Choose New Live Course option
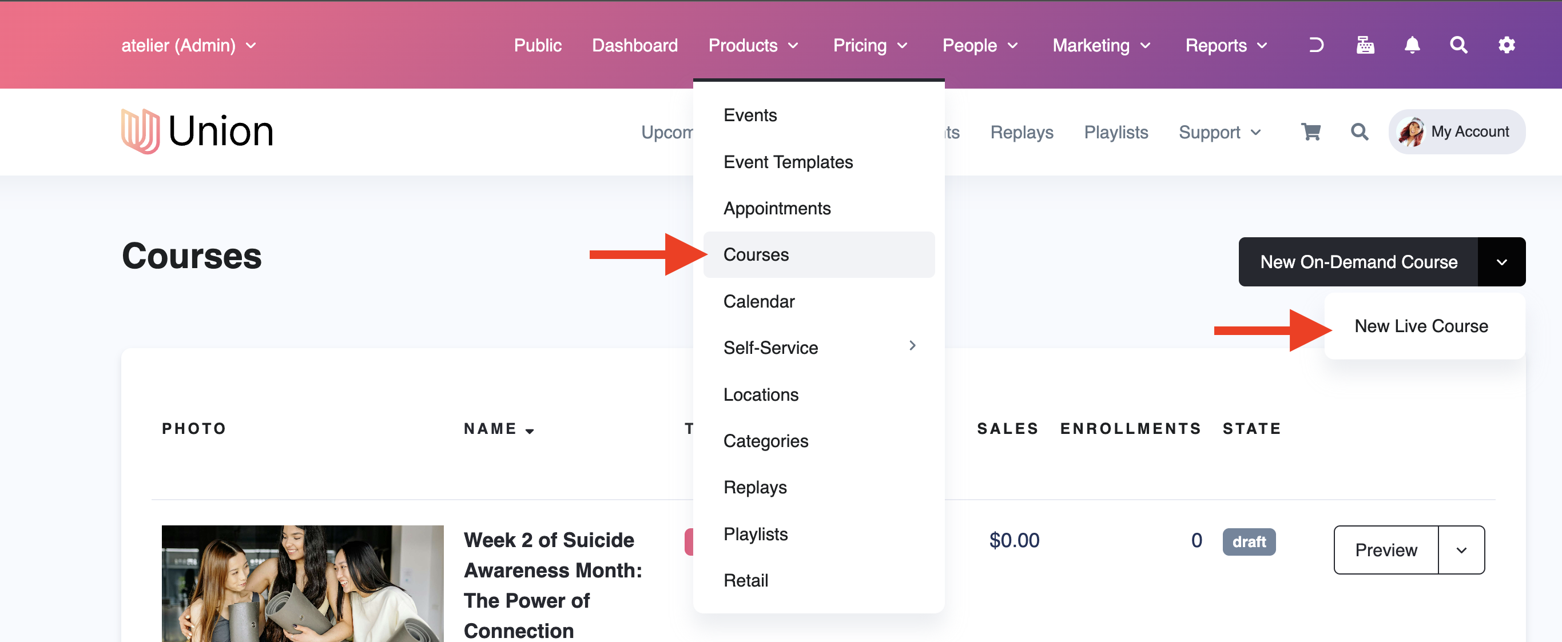This screenshot has height=642, width=1562. point(1421,326)
